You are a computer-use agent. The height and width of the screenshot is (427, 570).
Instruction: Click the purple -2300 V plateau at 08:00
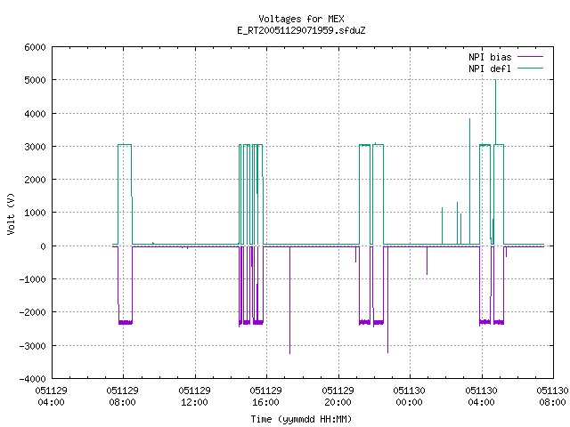click(126, 322)
